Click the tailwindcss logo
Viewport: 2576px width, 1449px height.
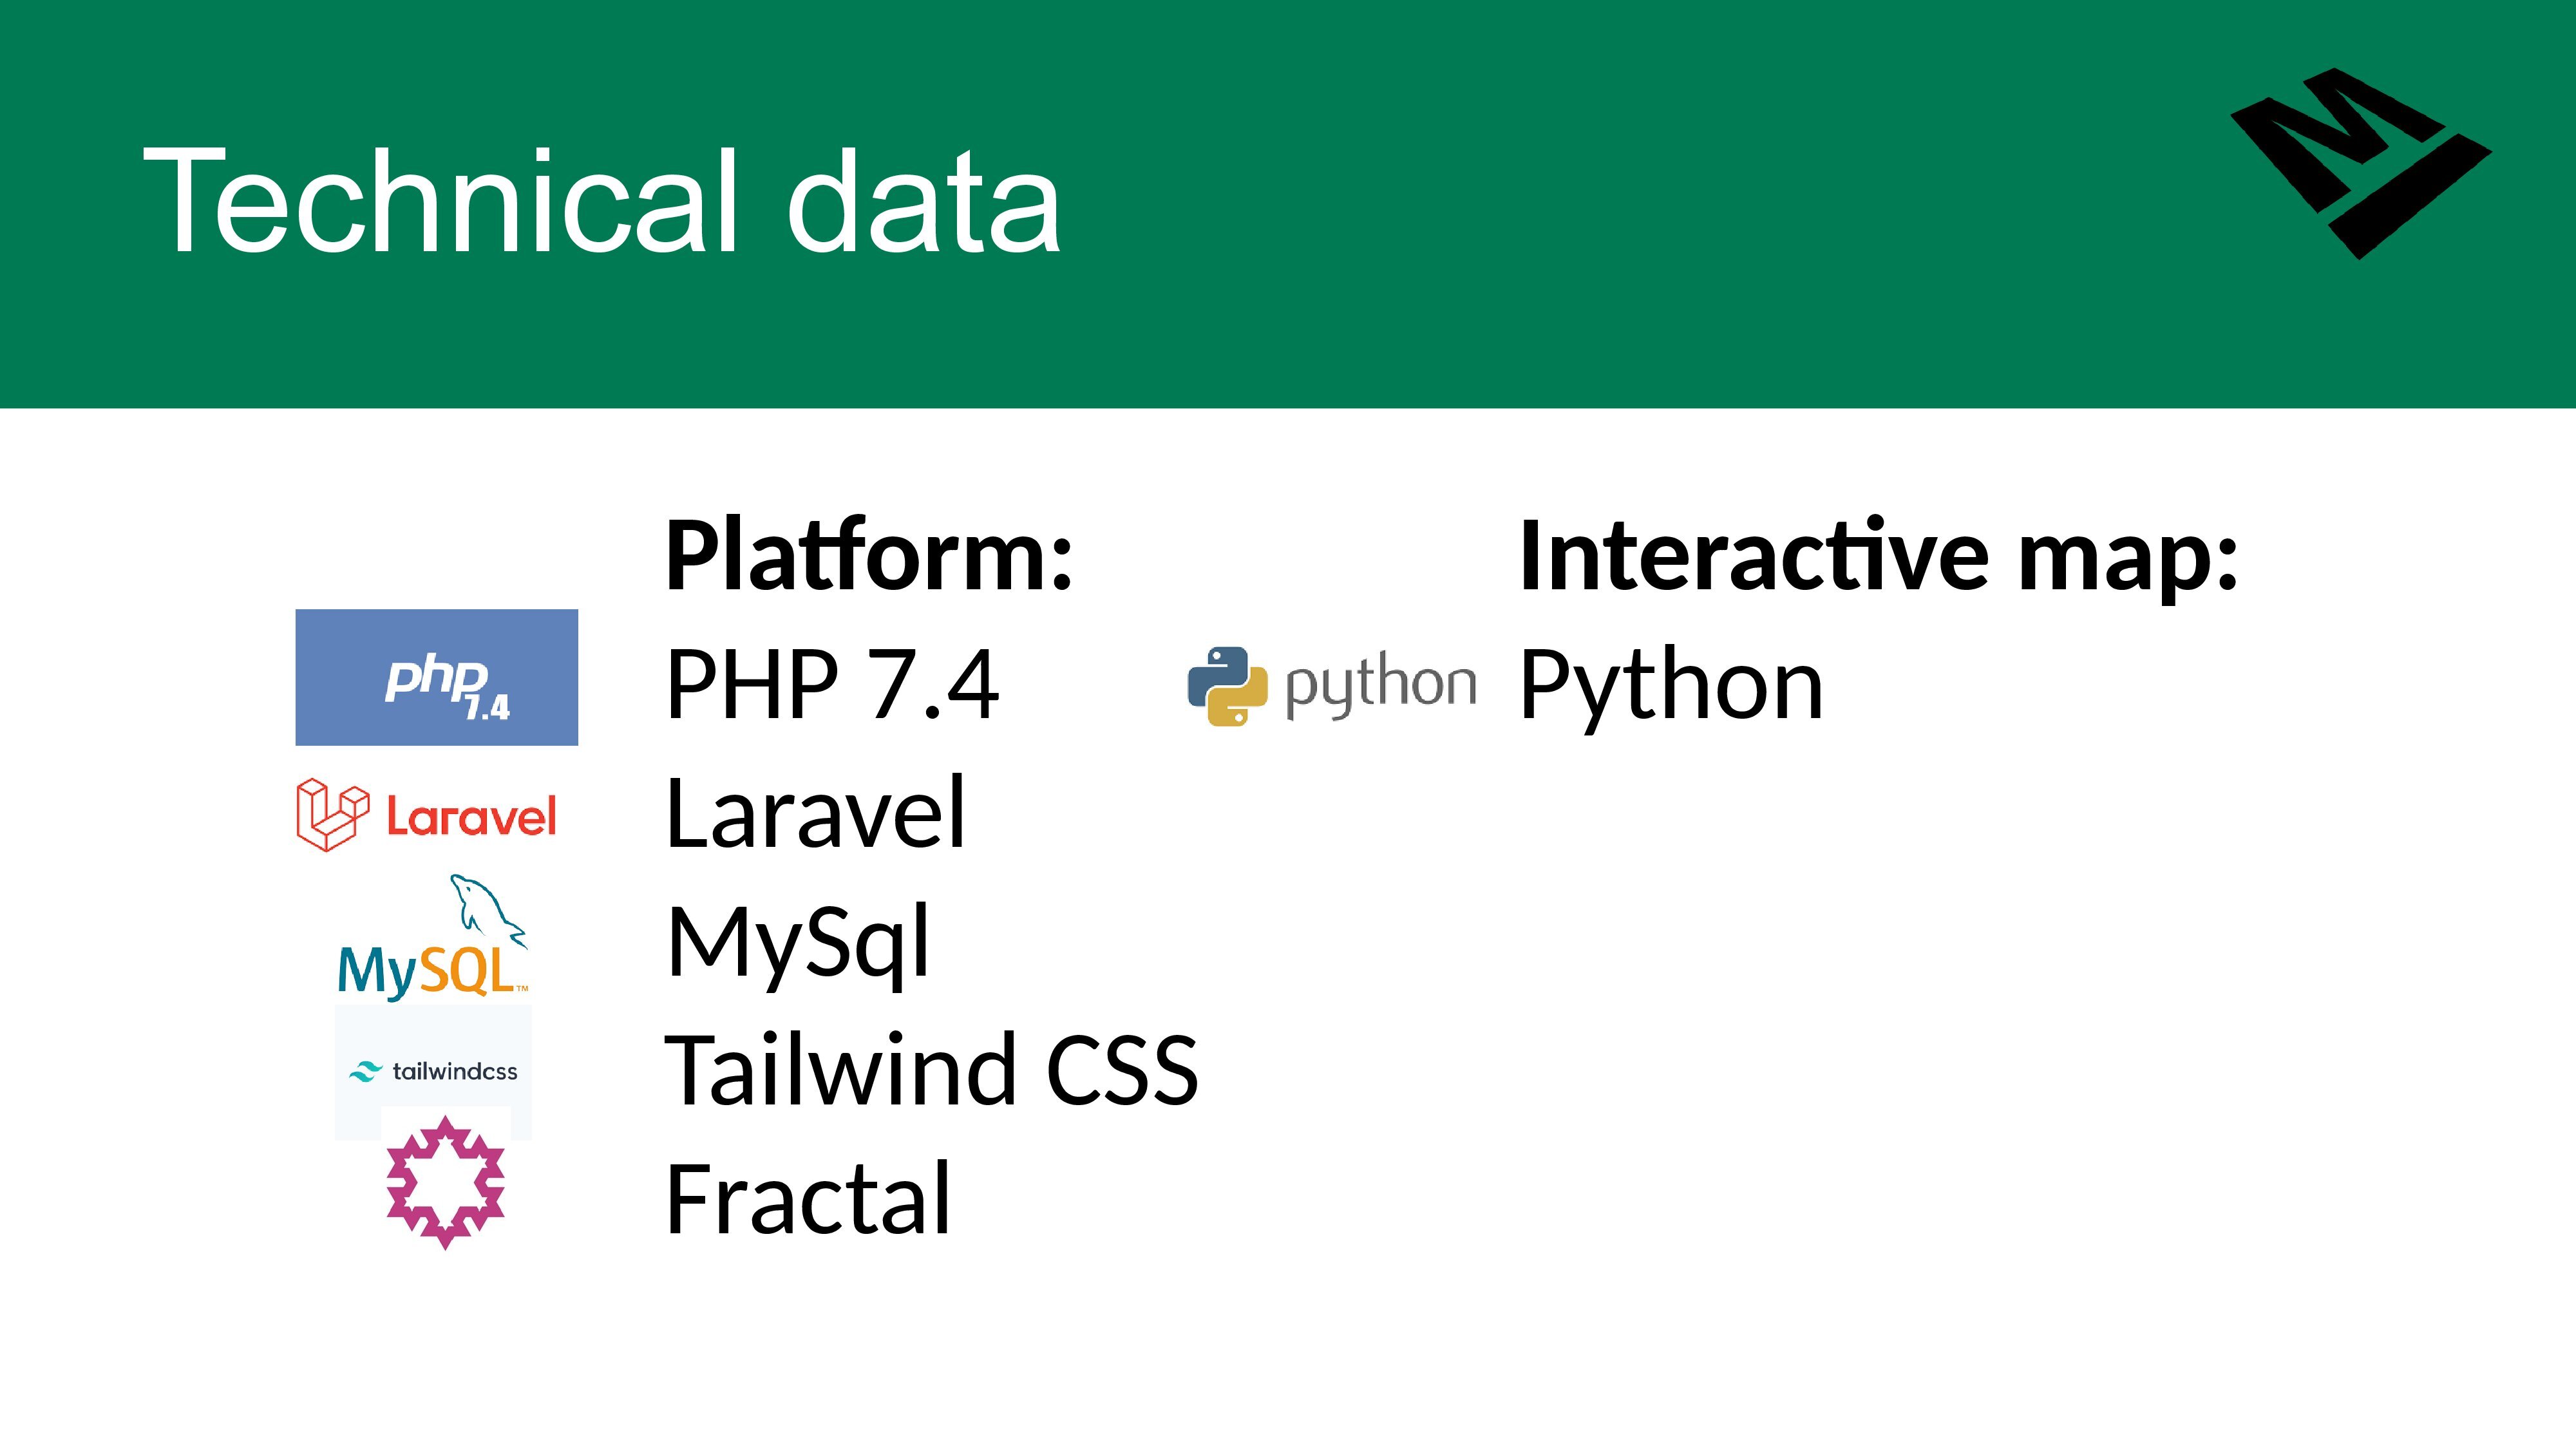[433, 1071]
